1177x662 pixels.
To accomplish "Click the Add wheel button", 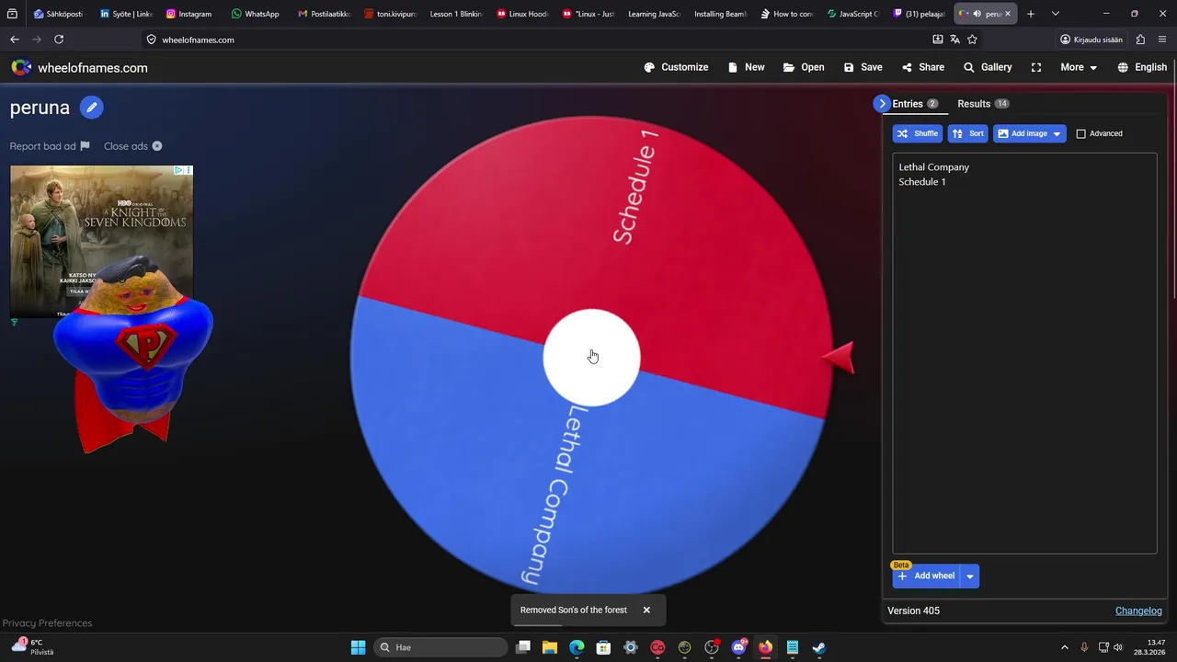I will point(926,576).
